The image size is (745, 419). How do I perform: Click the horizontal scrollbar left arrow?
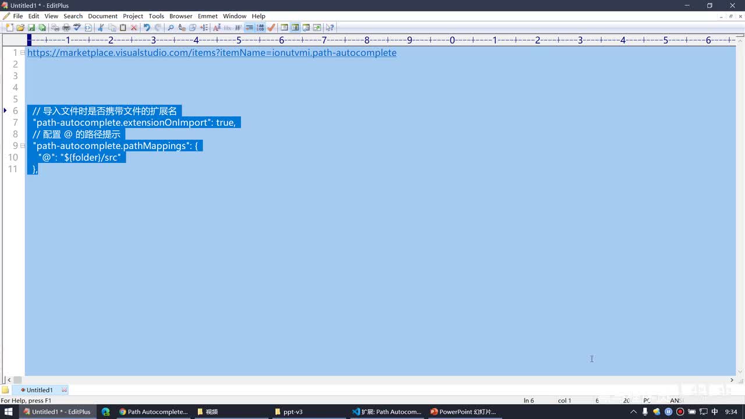(8, 380)
